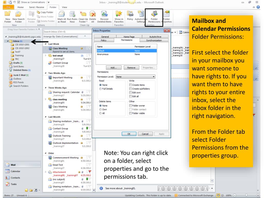Open the File tab
The image size is (264, 198).
tap(9, 7)
